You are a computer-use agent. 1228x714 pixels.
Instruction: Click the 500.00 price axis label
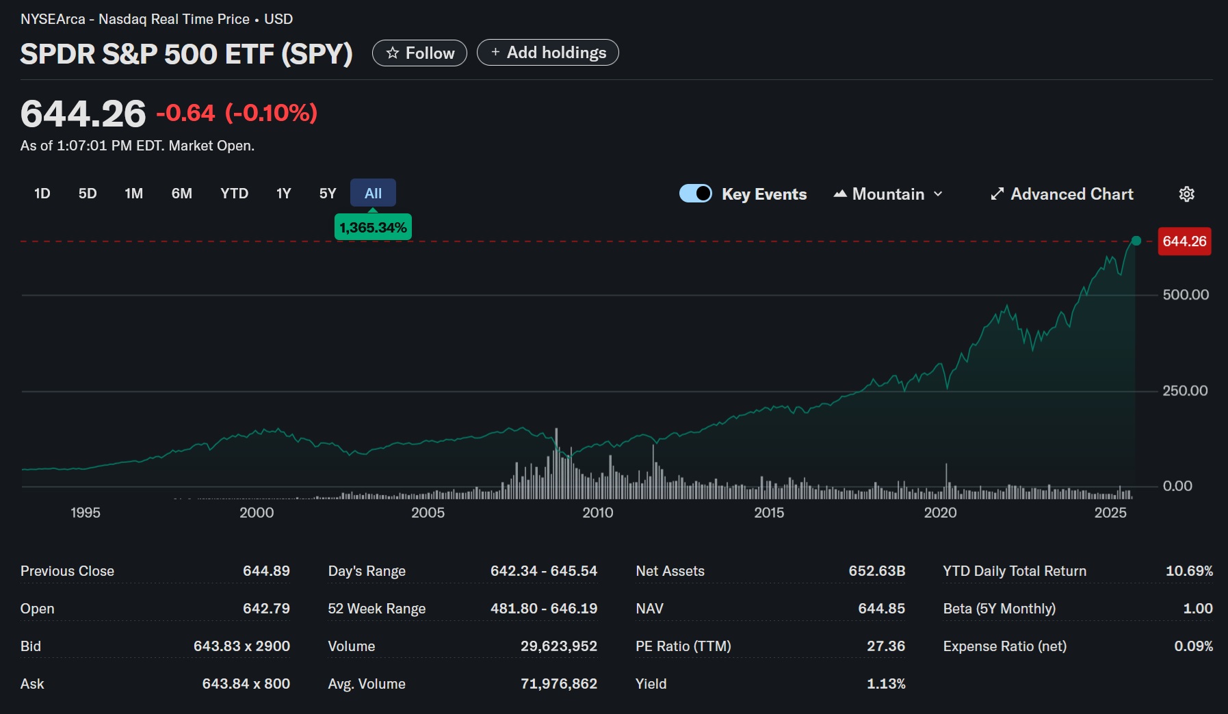tap(1186, 295)
